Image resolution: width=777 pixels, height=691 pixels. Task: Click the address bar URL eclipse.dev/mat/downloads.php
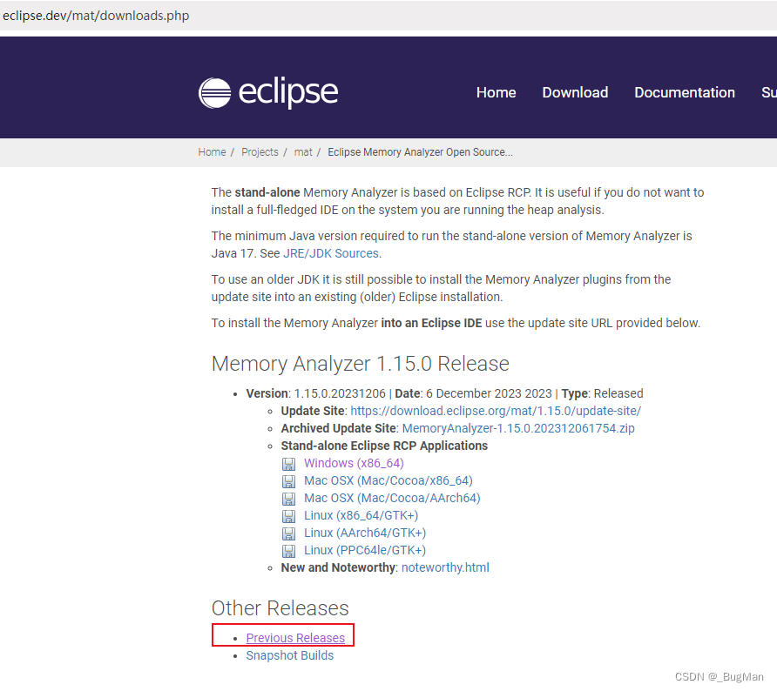(x=96, y=16)
